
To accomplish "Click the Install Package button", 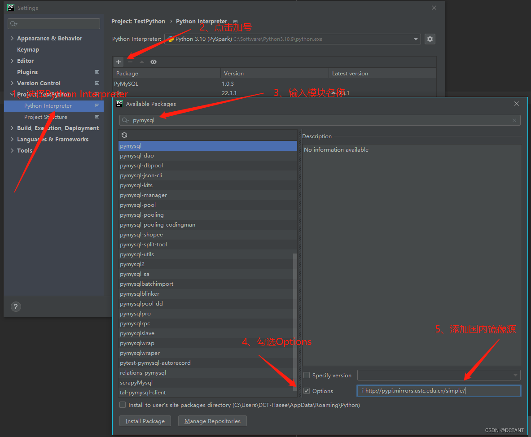I will [x=145, y=421].
